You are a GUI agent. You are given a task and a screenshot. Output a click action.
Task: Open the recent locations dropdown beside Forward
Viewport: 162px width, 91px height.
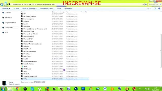click(x=8, y=5)
